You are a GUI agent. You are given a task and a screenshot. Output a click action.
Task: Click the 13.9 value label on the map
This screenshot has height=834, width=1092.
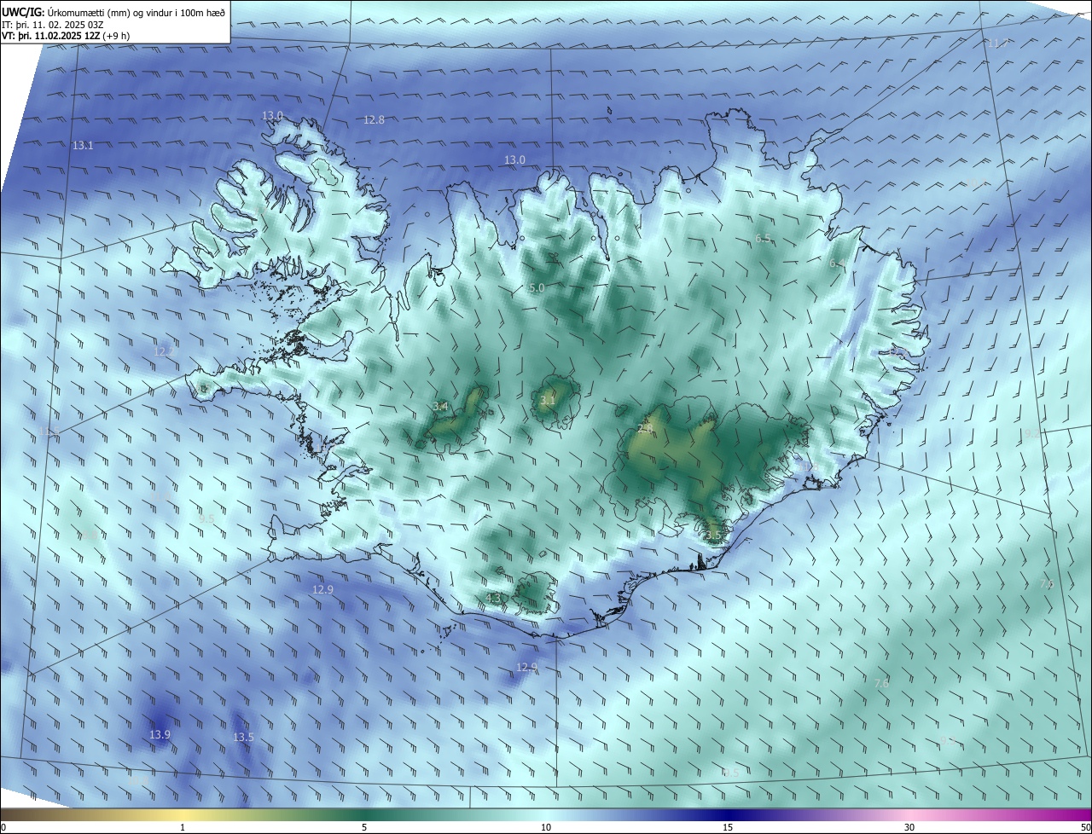pos(160,735)
